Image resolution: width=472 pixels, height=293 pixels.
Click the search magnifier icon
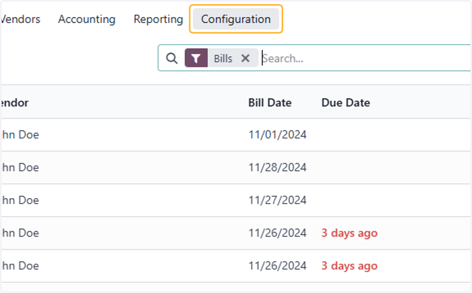171,58
